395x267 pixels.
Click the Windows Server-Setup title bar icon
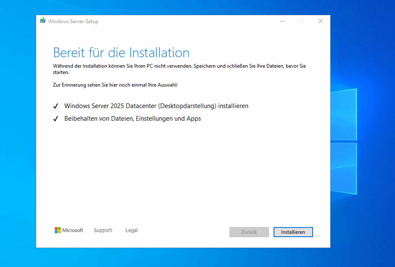point(42,21)
